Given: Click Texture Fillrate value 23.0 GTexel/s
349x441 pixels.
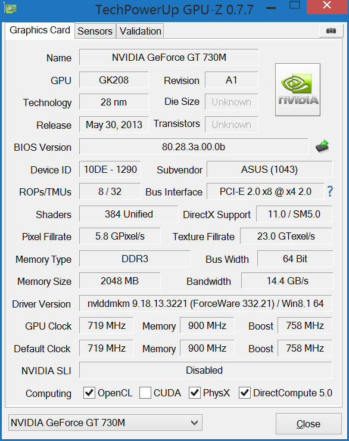Looking at the screenshot, I should tap(286, 236).
